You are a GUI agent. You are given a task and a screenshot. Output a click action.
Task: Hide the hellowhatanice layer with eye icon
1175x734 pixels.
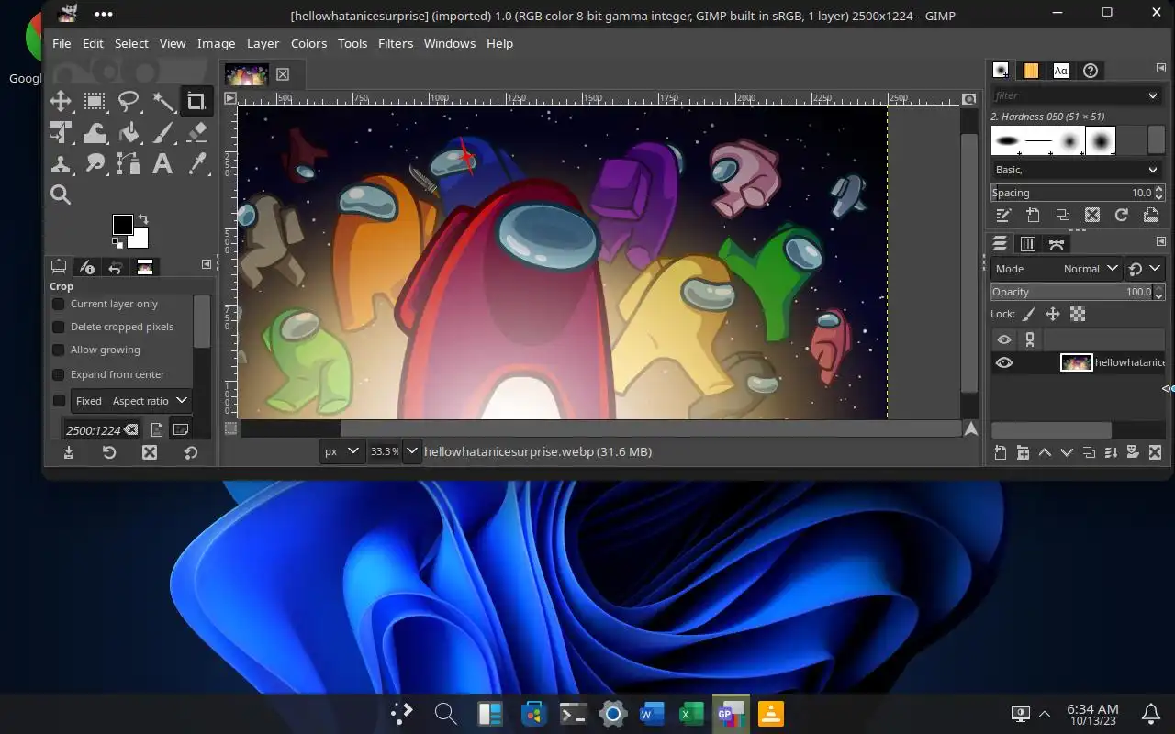click(1003, 362)
